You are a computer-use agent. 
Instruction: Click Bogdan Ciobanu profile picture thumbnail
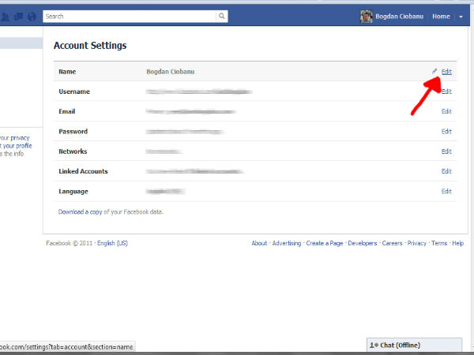point(366,17)
